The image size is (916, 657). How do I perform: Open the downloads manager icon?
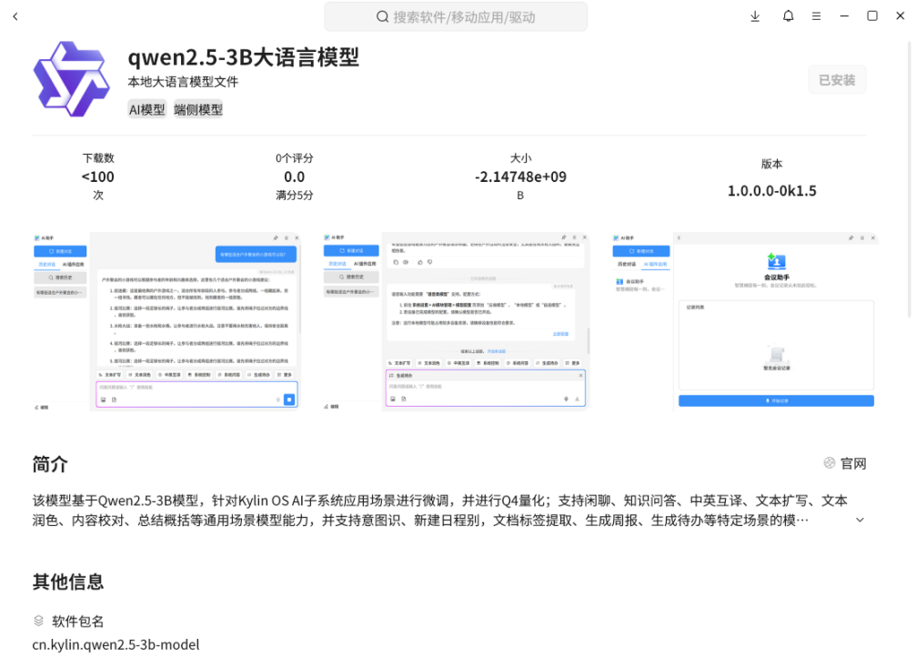[755, 16]
